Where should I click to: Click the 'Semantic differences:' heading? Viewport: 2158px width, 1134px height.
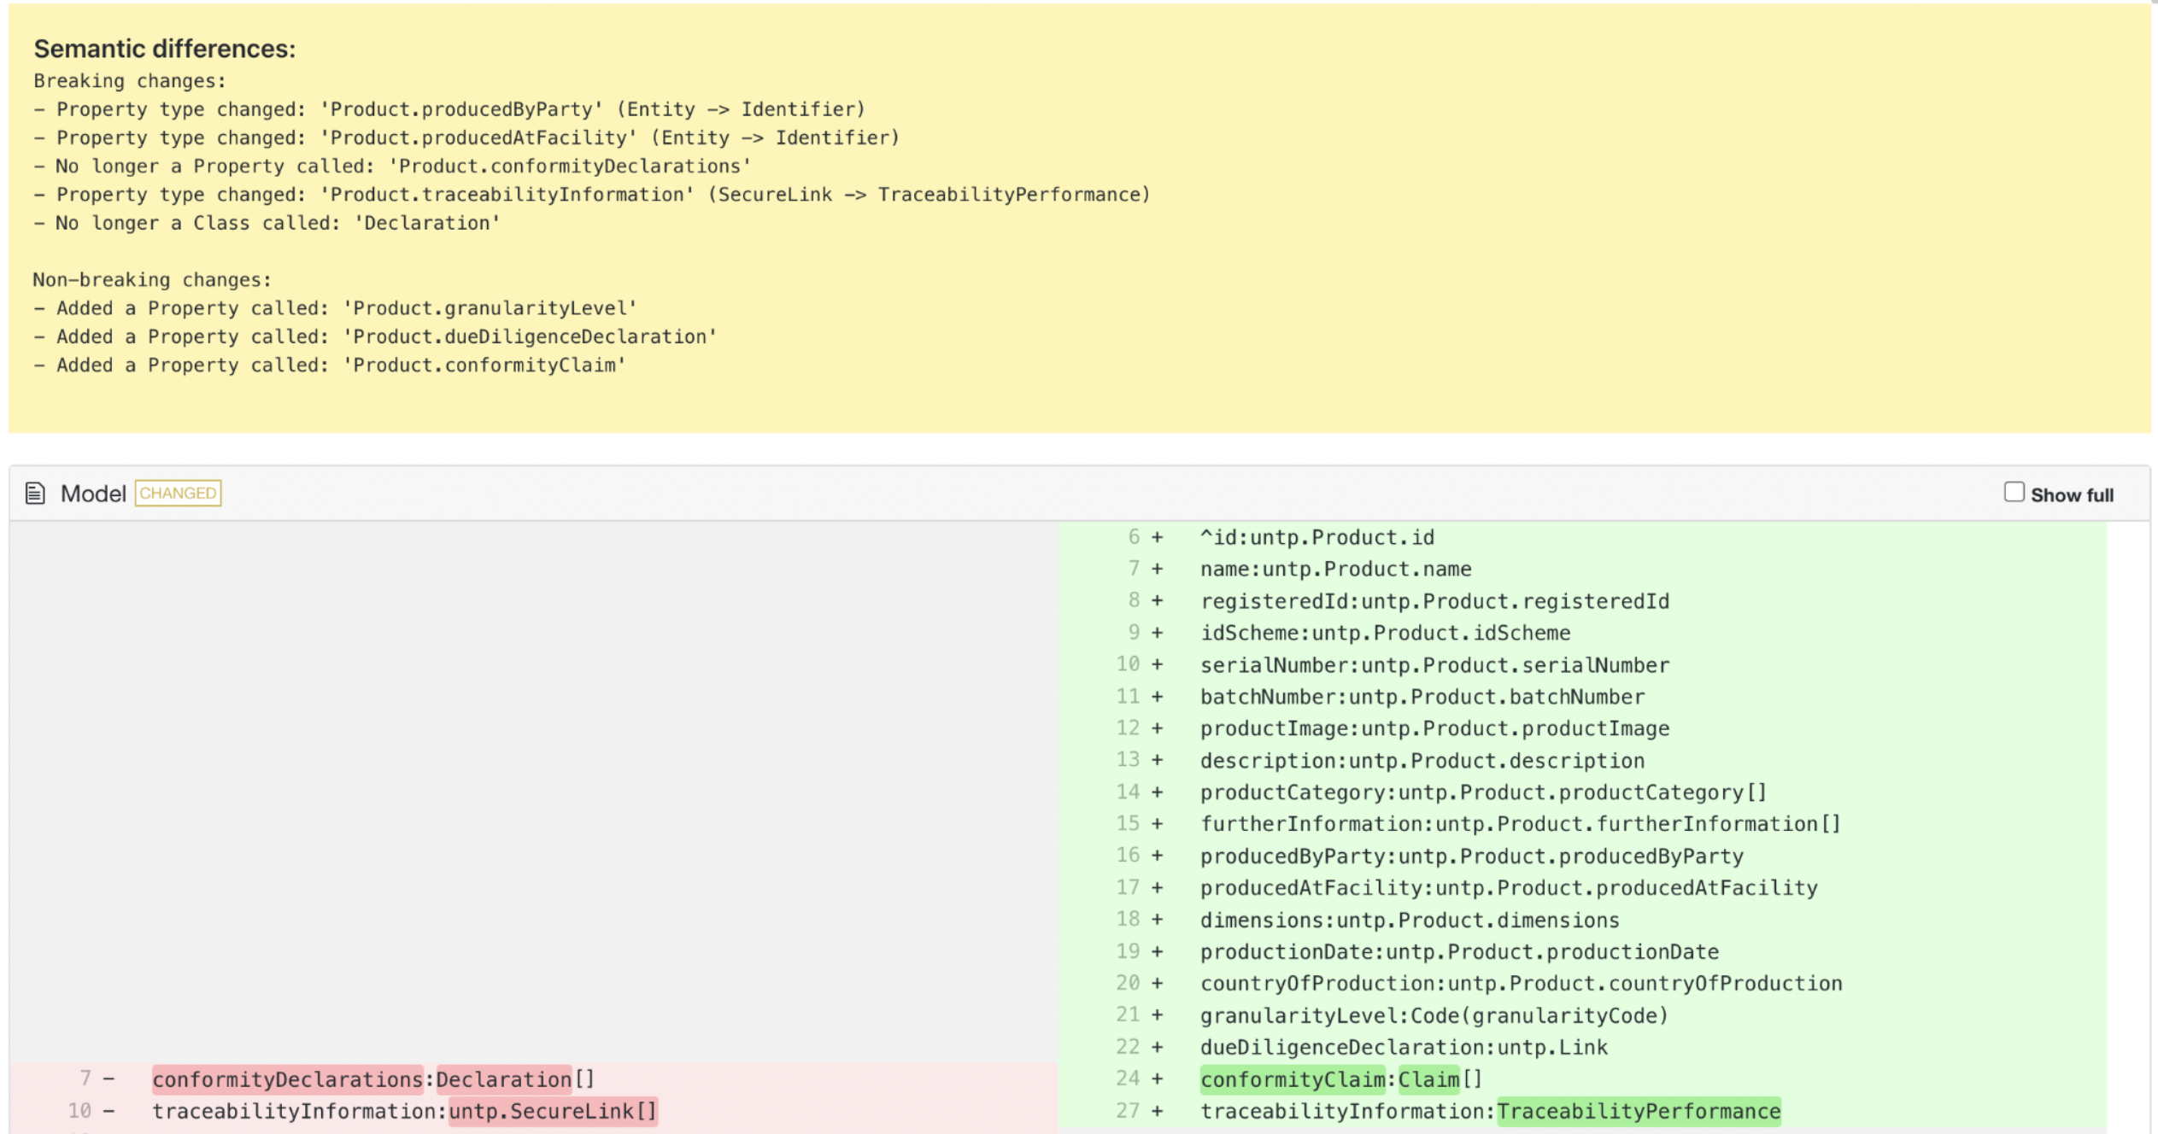coord(165,49)
